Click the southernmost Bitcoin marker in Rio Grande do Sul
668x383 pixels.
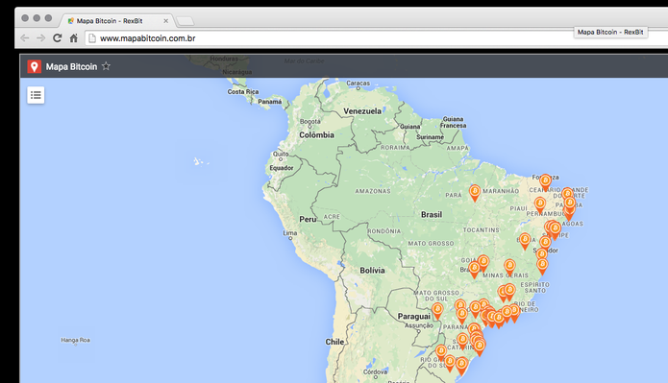point(461,366)
